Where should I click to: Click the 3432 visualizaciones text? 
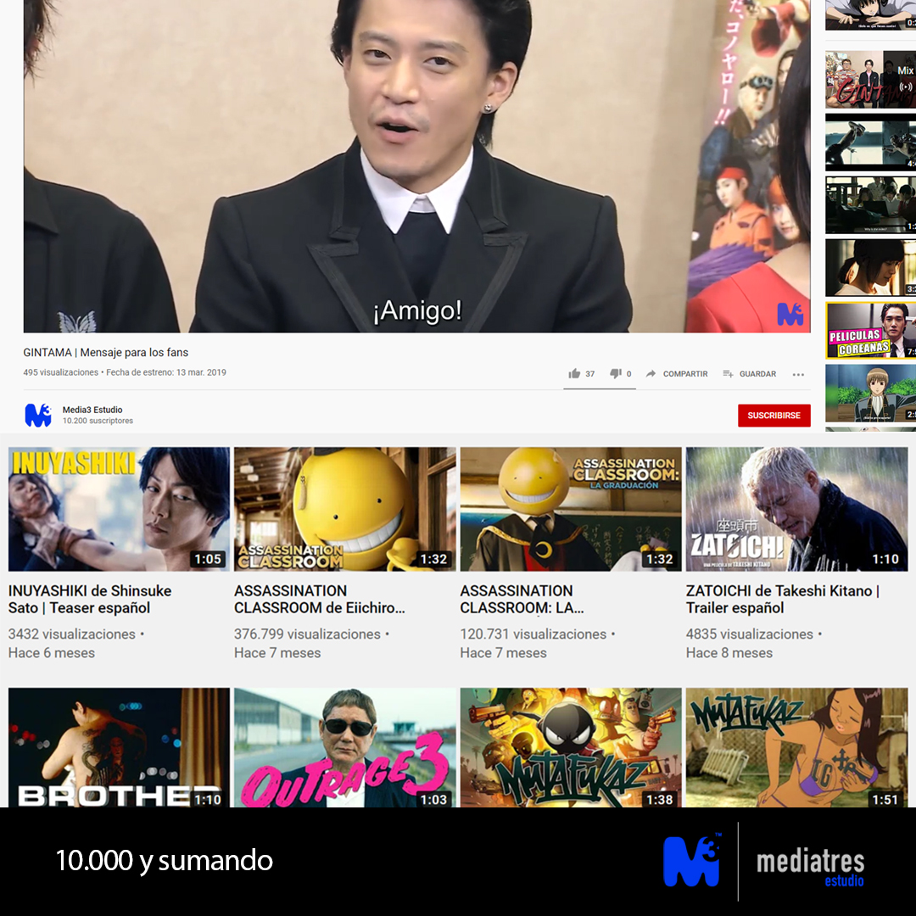pos(72,634)
